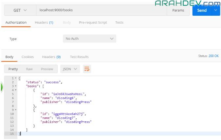Viewport: 221px width, 140px height.
Task: View the Test Results tab
Action: coord(79,57)
